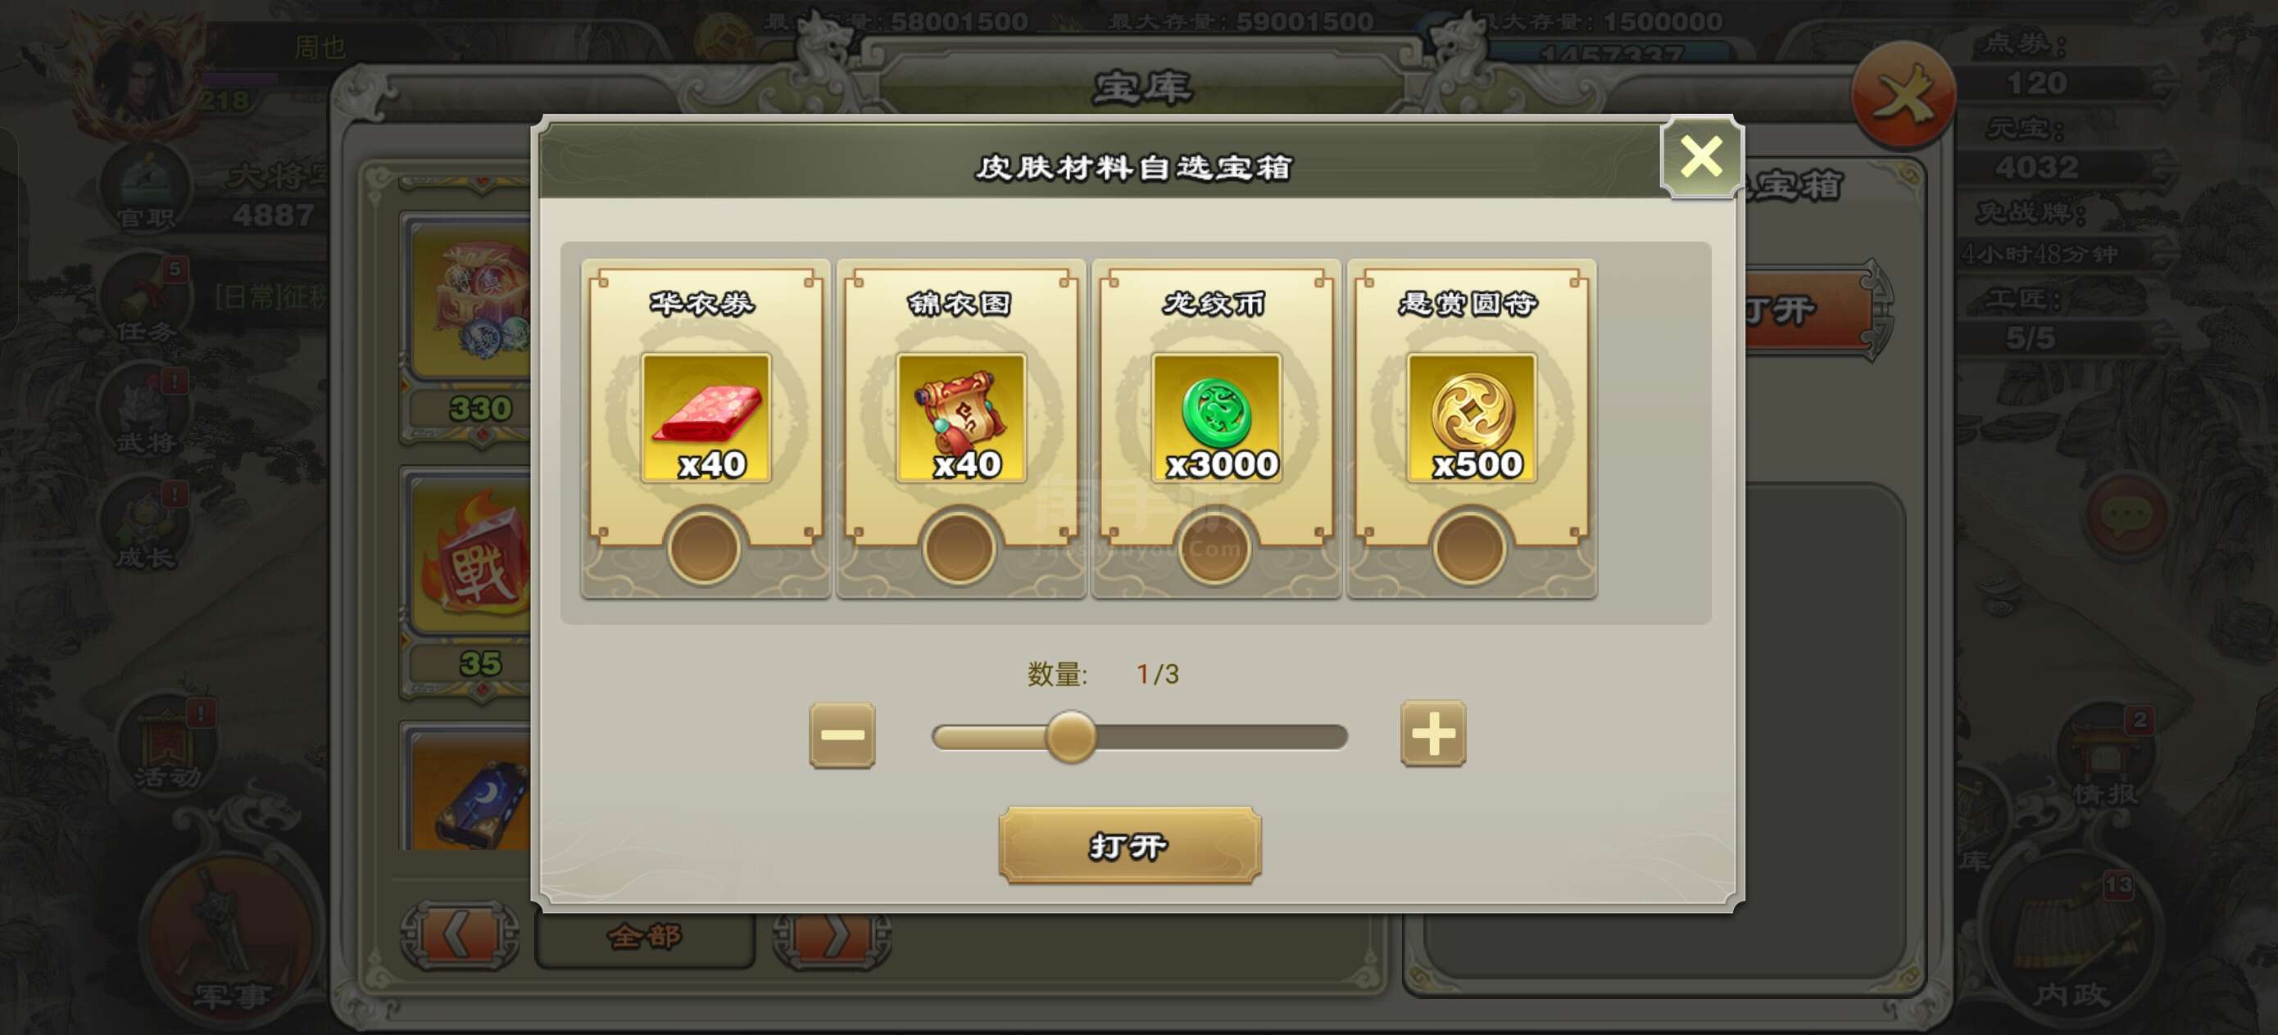Screen dimensions: 2278x1035
Task: Choose the radio circle under 锦衣图
Action: click(960, 548)
